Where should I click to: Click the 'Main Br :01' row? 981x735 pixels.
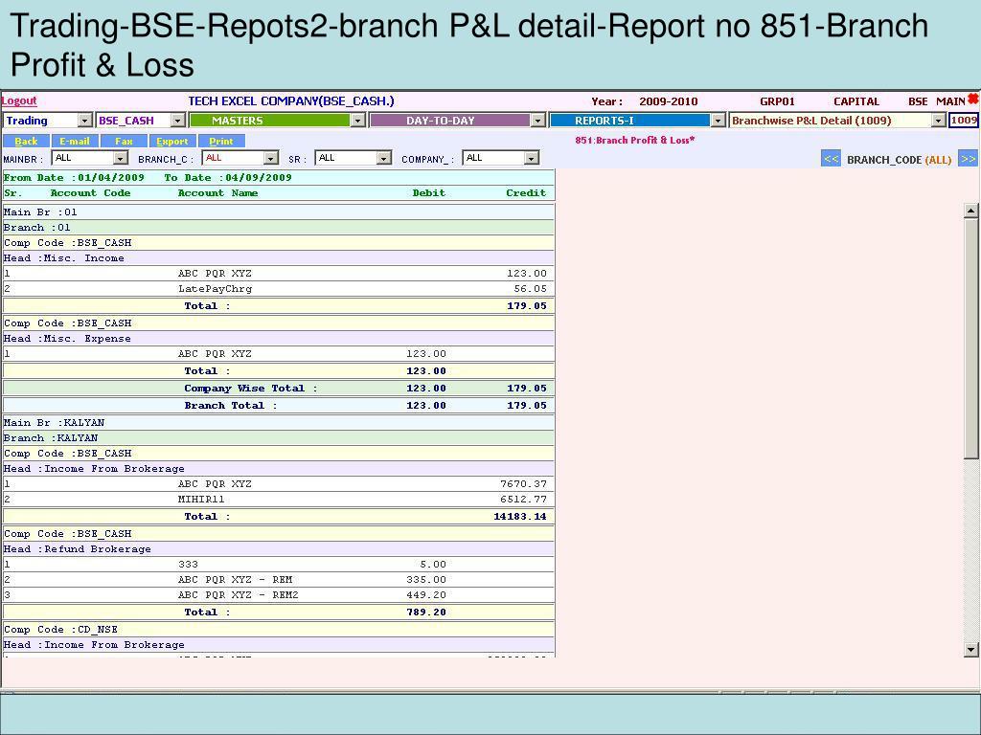(x=279, y=212)
